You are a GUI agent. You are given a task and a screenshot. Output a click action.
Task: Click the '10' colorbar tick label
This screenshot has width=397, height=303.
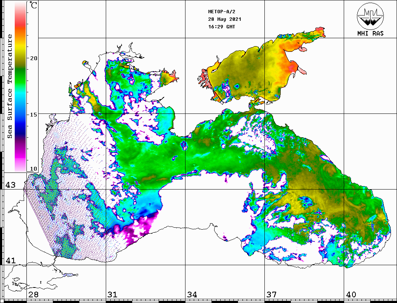coord(34,169)
